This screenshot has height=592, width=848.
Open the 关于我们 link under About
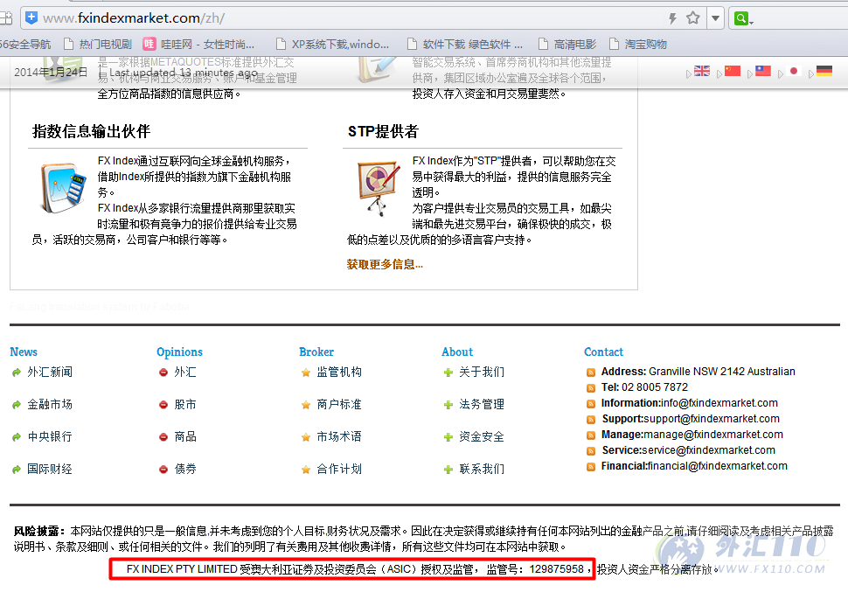click(482, 372)
